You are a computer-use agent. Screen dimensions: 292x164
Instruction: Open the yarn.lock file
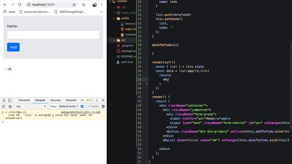[x=125, y=62]
